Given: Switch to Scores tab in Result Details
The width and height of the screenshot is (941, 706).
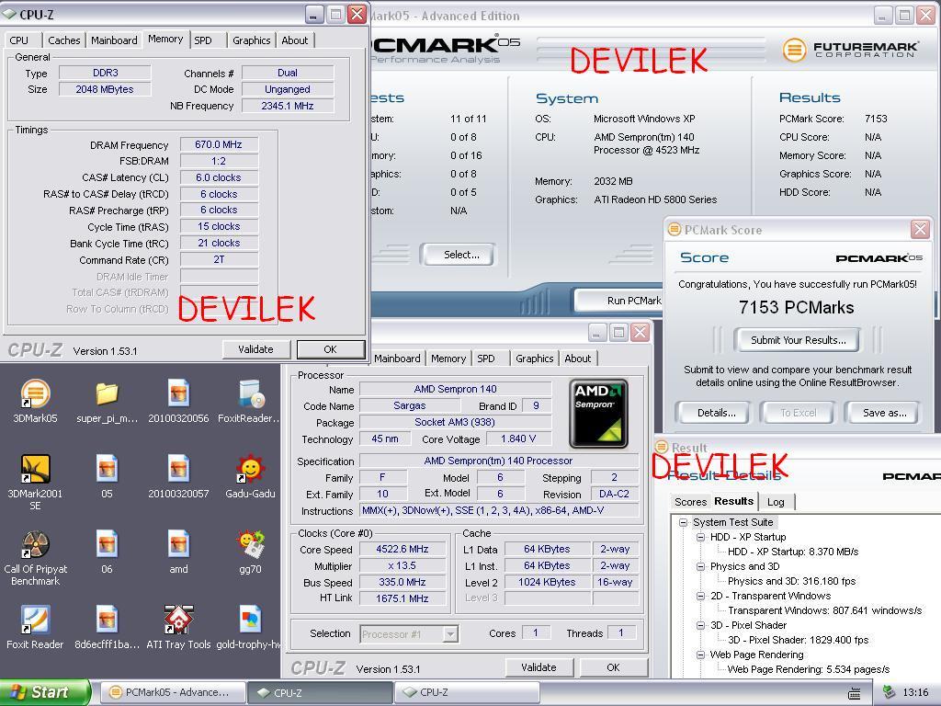Looking at the screenshot, I should click(x=691, y=502).
